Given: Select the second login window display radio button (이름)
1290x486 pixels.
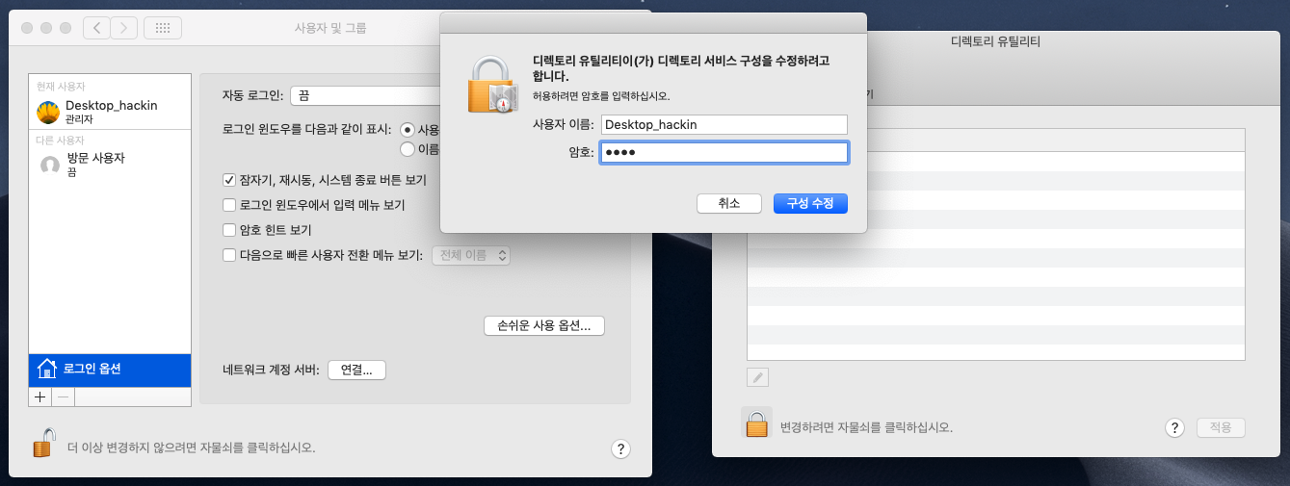Looking at the screenshot, I should pyautogui.click(x=408, y=149).
